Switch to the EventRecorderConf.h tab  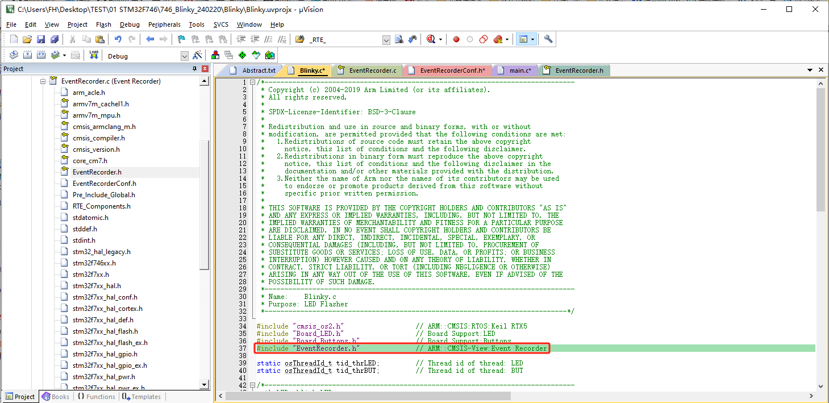tap(451, 70)
